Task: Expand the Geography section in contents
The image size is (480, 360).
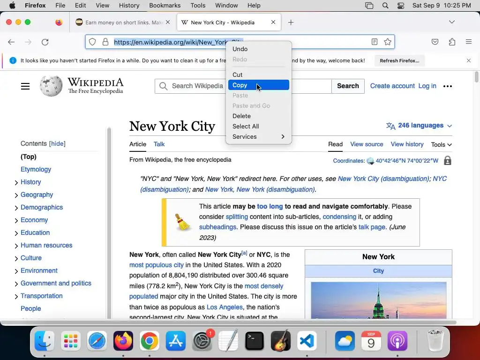Action: [16, 195]
